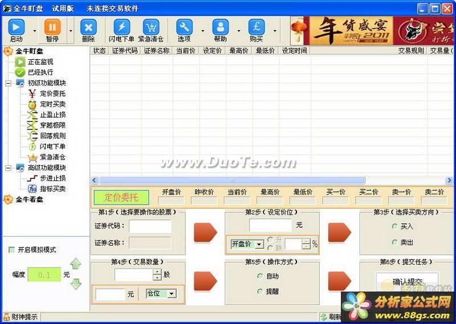Select the 自动 operation mode radio
Screen dimensions: 456x324
pyautogui.click(x=260, y=276)
